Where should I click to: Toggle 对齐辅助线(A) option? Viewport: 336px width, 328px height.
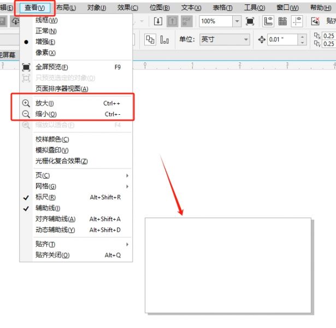(76, 219)
